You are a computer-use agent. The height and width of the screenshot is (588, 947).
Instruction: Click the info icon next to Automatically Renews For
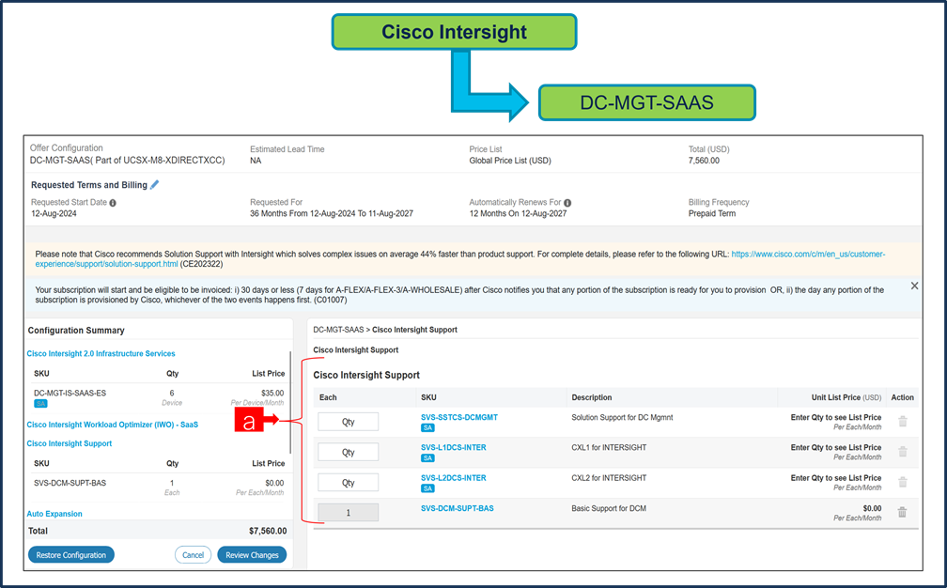pos(567,203)
